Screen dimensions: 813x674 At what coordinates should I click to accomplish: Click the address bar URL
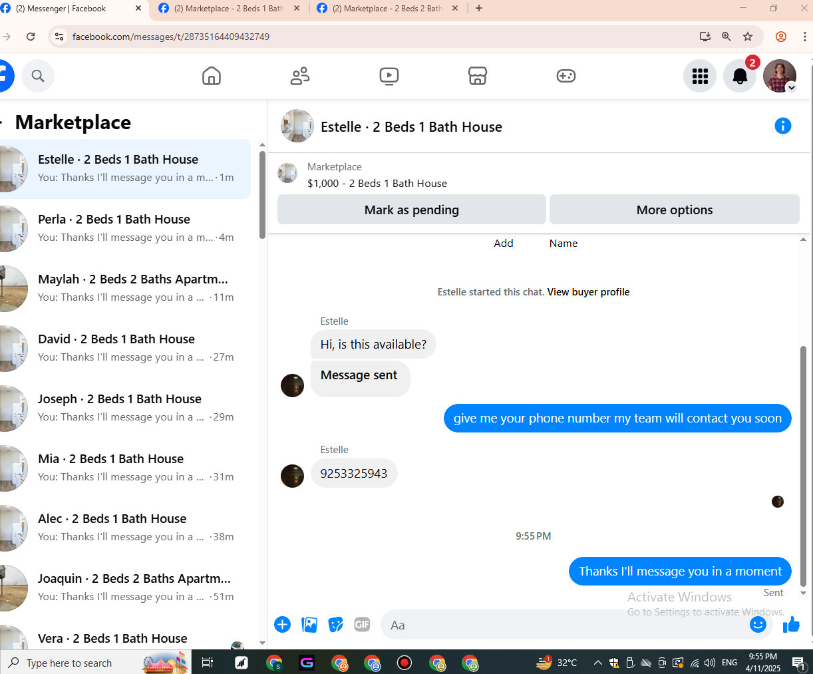click(171, 37)
